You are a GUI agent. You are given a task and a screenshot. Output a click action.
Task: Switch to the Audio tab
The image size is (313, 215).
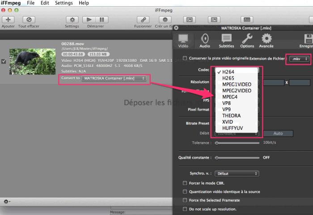coord(205,41)
